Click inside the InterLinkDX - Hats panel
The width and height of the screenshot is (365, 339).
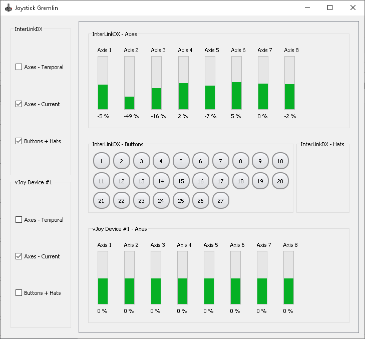point(323,179)
